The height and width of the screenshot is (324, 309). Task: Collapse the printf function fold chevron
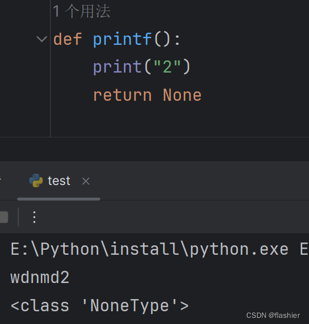click(x=42, y=39)
